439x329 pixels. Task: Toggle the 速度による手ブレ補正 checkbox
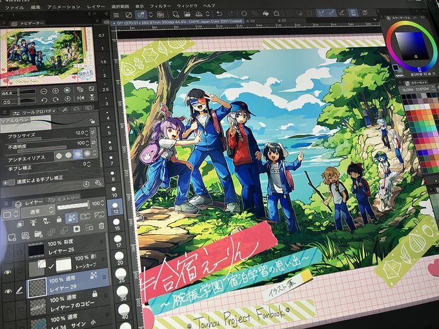[12, 183]
